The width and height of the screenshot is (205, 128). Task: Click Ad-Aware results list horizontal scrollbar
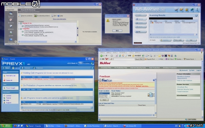tap(174, 35)
